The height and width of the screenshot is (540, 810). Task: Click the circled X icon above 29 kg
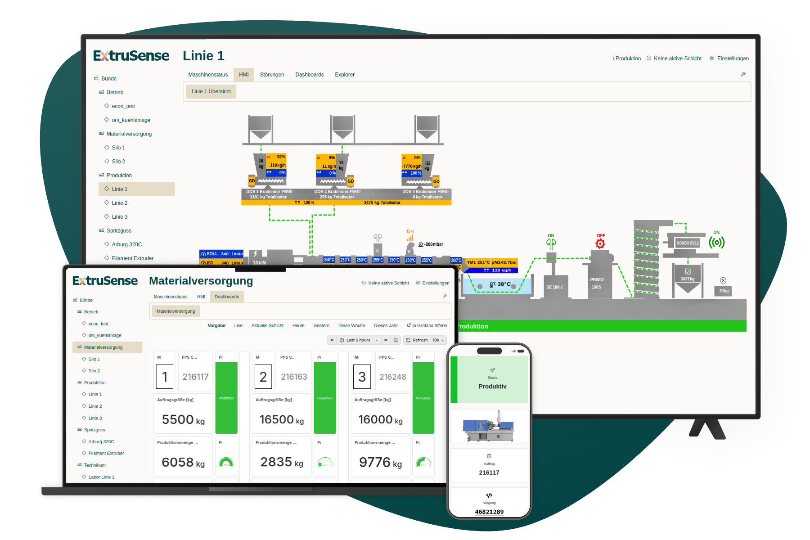coord(723,280)
